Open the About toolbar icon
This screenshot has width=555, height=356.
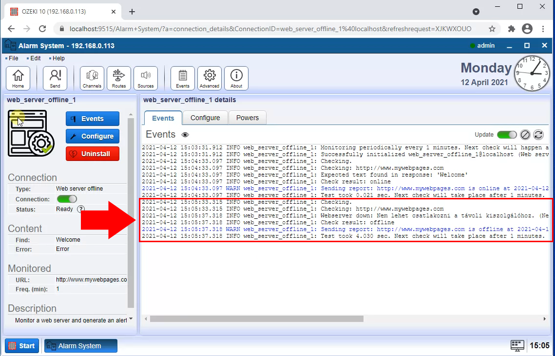coord(236,78)
